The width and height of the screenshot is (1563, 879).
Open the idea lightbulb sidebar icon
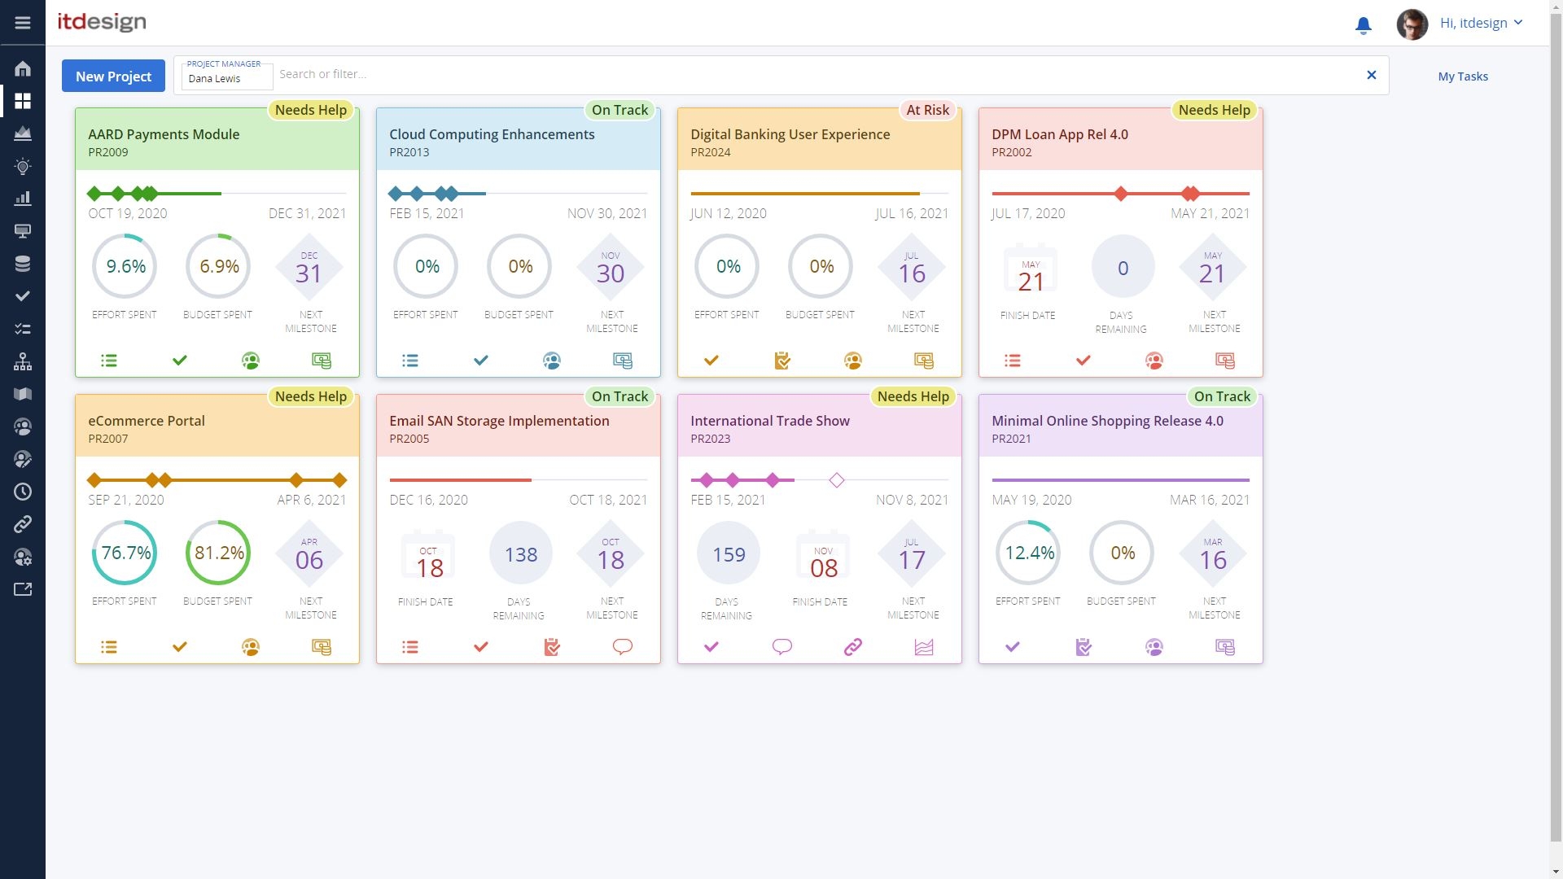tap(23, 166)
